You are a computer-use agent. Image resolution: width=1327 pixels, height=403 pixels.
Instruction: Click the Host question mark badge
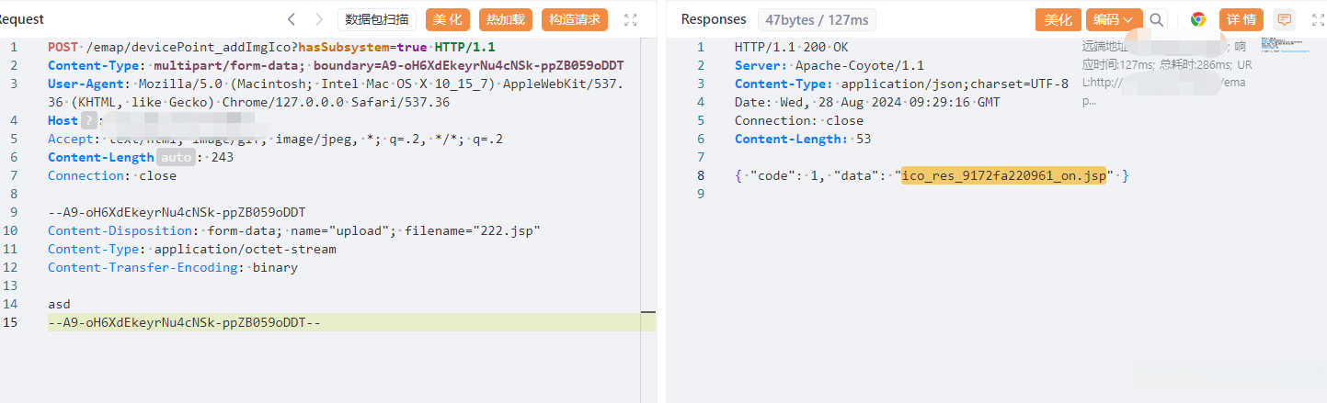(88, 120)
